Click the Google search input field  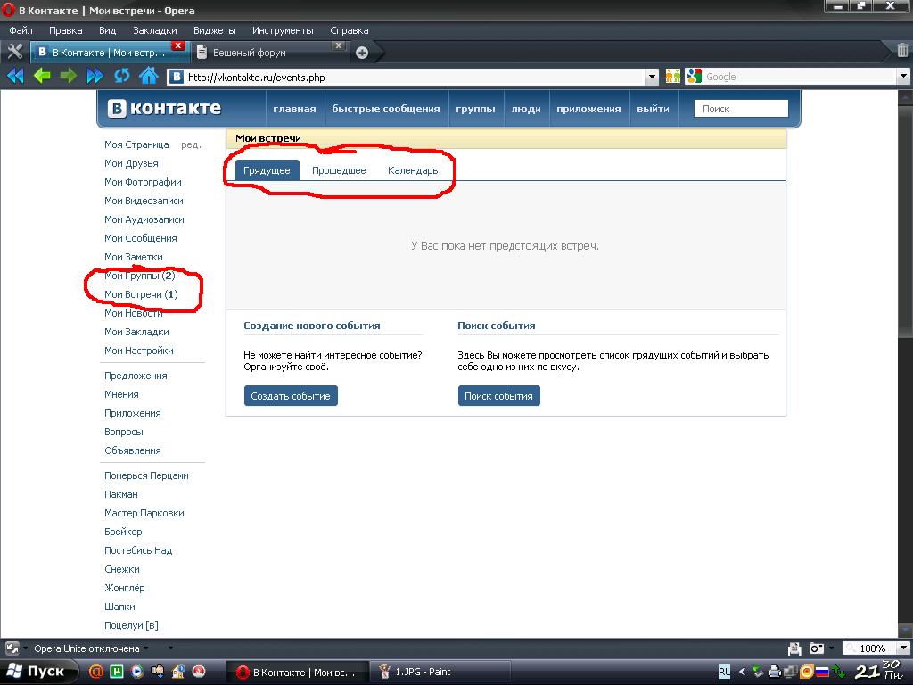click(800, 77)
